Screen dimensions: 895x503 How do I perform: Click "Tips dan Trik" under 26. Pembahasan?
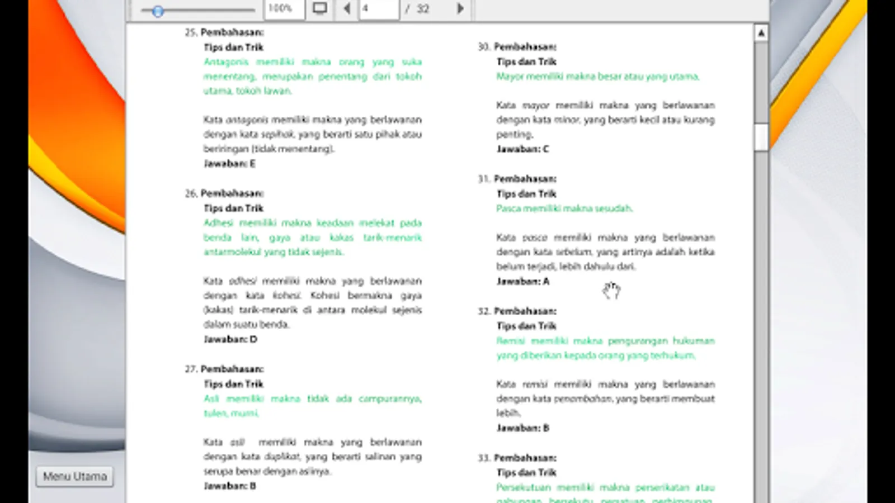(234, 208)
